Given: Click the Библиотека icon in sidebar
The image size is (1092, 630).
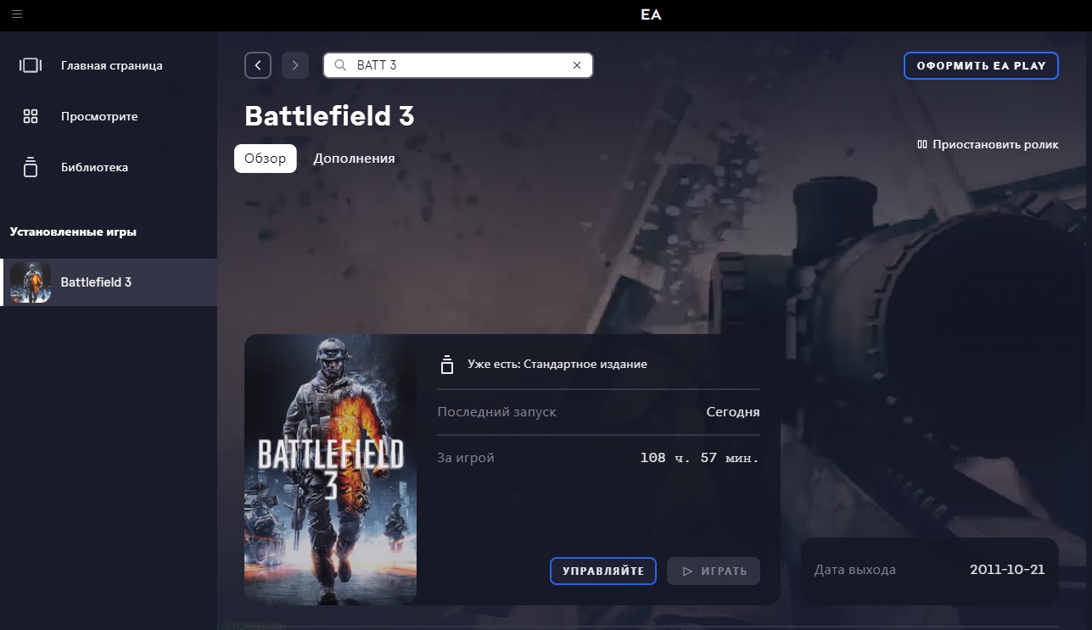Looking at the screenshot, I should pos(31,167).
